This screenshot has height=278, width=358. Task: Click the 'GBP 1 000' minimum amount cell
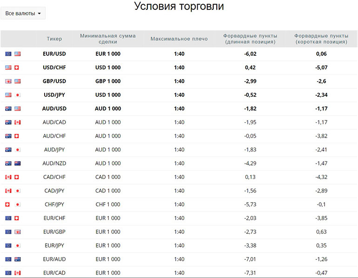pyautogui.click(x=108, y=81)
